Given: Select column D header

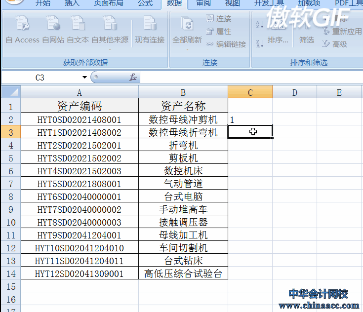Looking at the screenshot, I should [x=294, y=93].
